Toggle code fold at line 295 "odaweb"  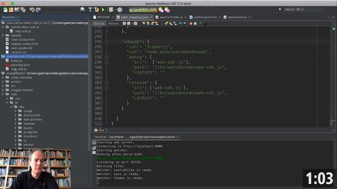[x=106, y=41]
